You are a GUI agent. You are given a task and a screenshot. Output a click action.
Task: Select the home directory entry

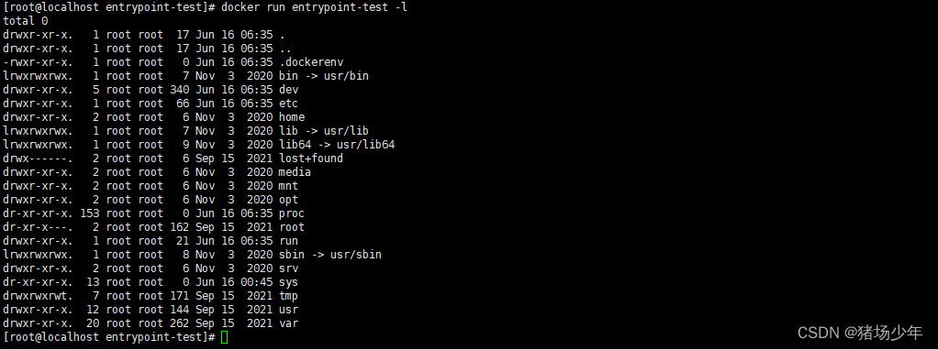(x=292, y=117)
